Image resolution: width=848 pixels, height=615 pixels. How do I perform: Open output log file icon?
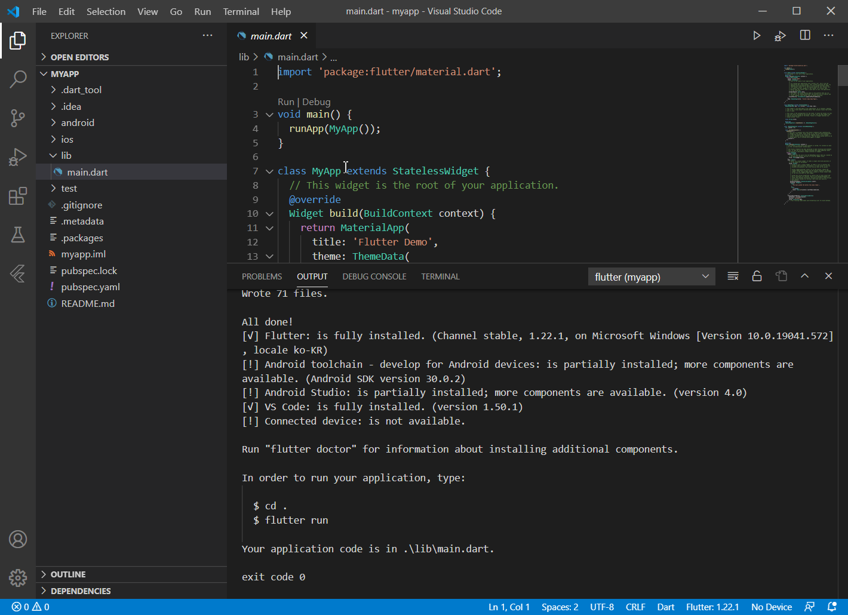click(781, 276)
